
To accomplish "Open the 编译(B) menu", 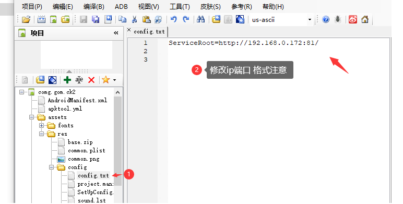I will [94, 7].
